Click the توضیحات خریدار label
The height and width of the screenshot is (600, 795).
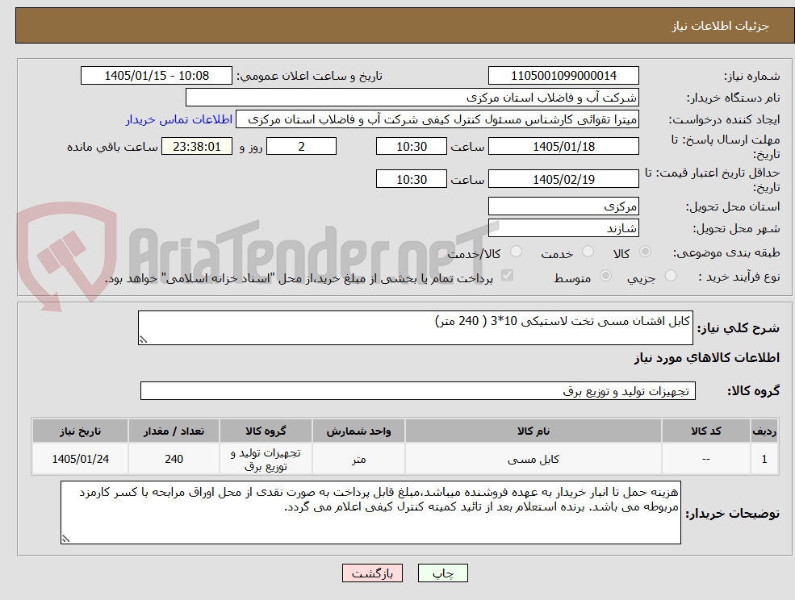pos(733,514)
